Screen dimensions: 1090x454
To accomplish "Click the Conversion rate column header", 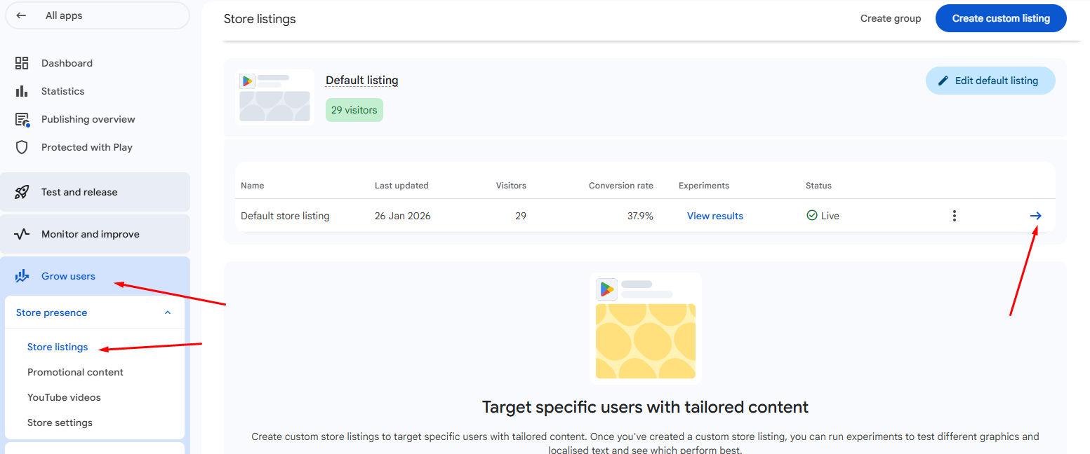I will tap(620, 186).
